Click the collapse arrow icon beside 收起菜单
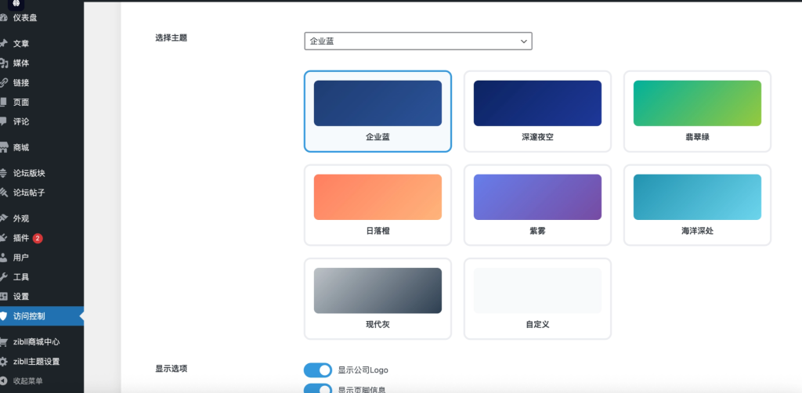The width and height of the screenshot is (802, 393). pos(3,380)
